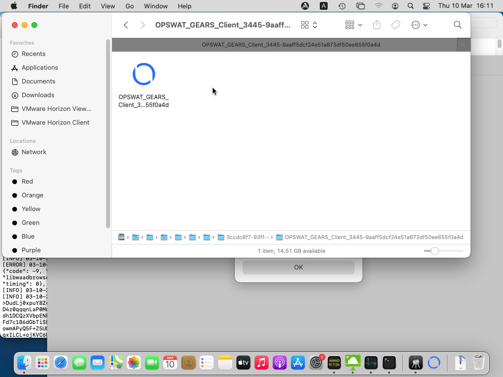Viewport: 503px width, 377px height.
Task: Open Calendar from the Dock
Action: (x=170, y=363)
